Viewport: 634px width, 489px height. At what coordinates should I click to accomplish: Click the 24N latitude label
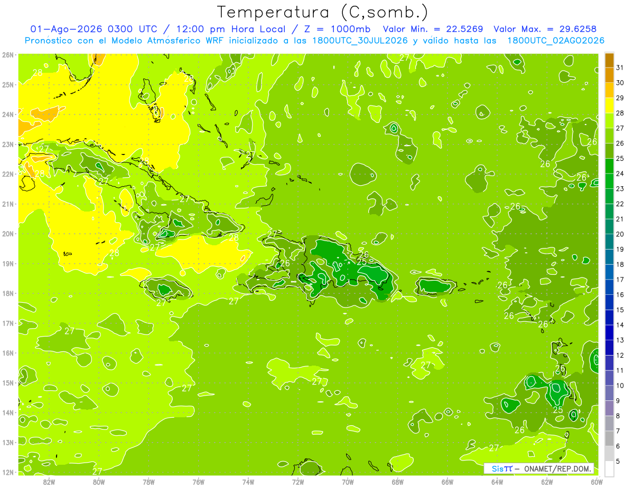coord(8,114)
